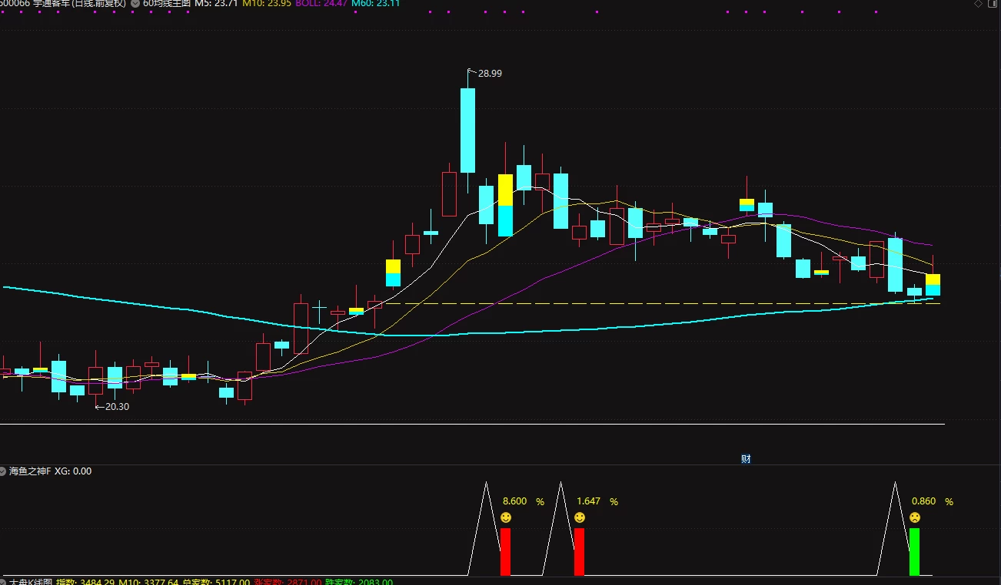Select the tall candlestick peaking at 28.99
The image size is (1001, 585).
467,130
